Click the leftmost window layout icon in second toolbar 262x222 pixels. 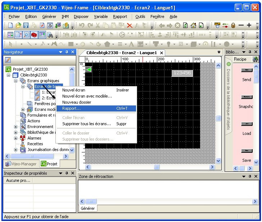click(10, 35)
